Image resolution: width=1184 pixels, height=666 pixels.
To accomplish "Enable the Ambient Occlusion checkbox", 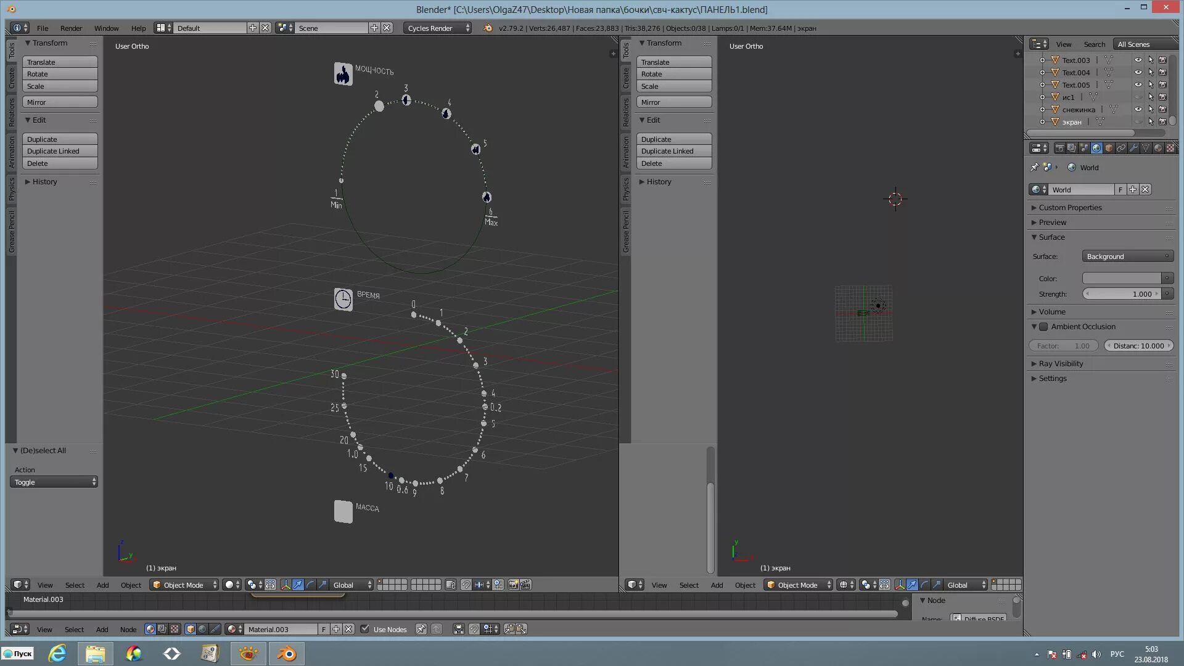I will [1043, 327].
